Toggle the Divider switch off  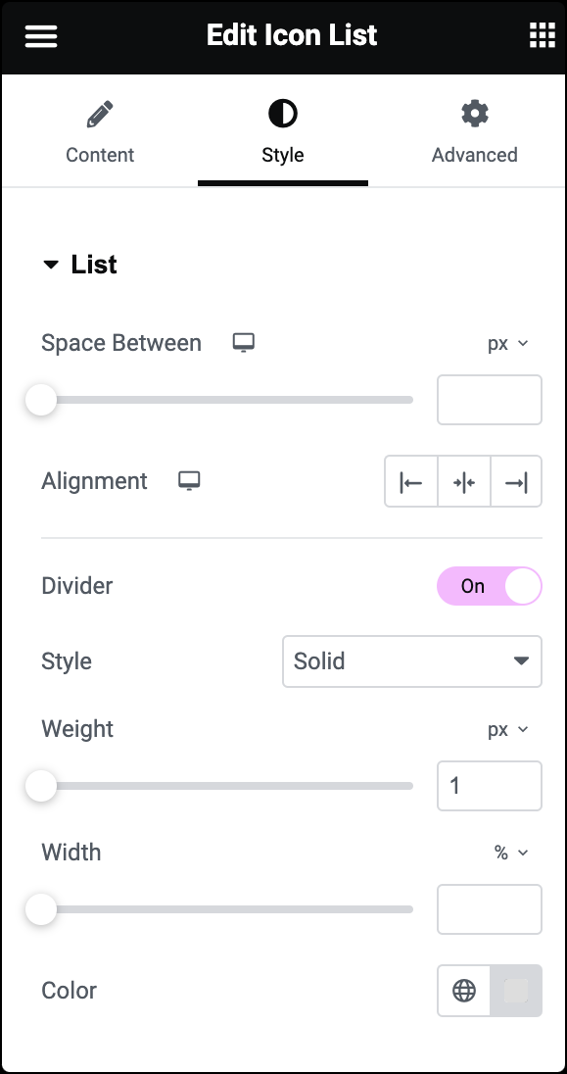(490, 586)
